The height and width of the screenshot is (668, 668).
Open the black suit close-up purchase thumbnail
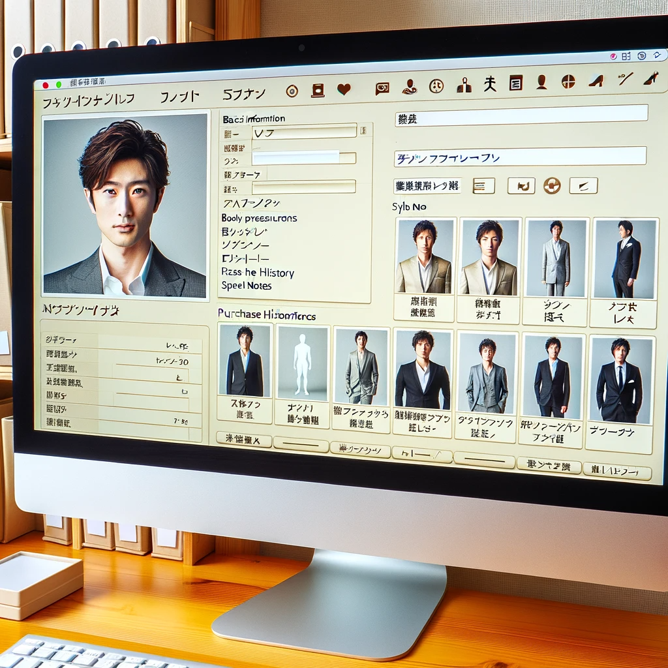(423, 369)
